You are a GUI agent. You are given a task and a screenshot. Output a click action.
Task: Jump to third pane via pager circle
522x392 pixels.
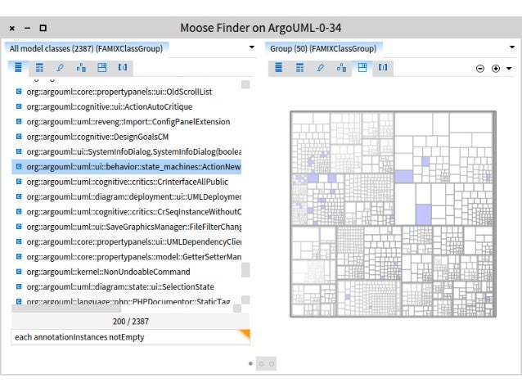coord(272,363)
